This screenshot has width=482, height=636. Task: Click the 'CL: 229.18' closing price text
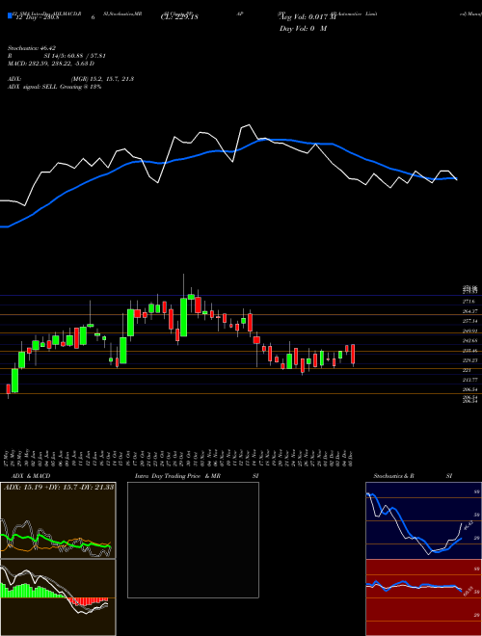click(179, 17)
